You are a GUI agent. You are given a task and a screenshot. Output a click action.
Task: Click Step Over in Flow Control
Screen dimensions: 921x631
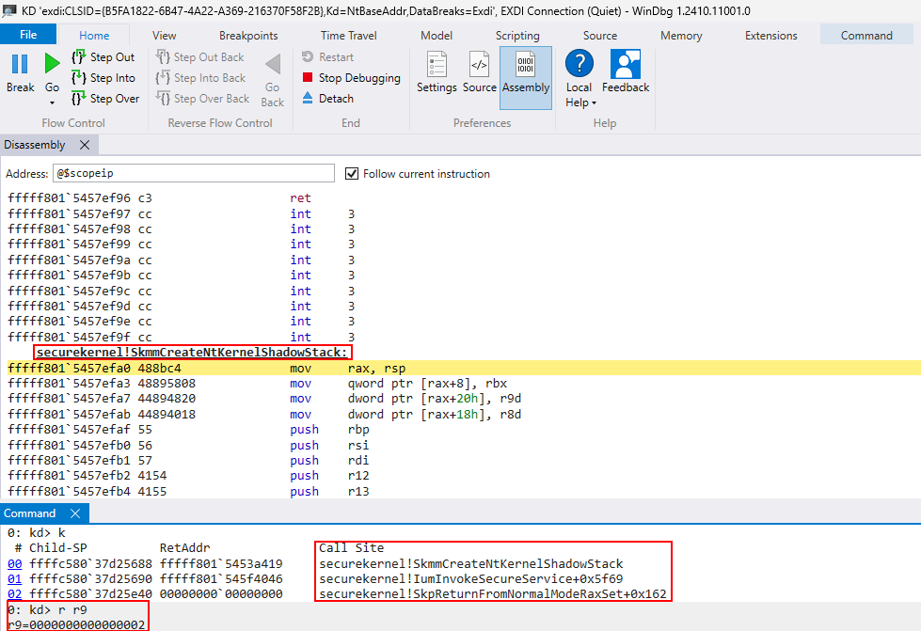(x=105, y=98)
